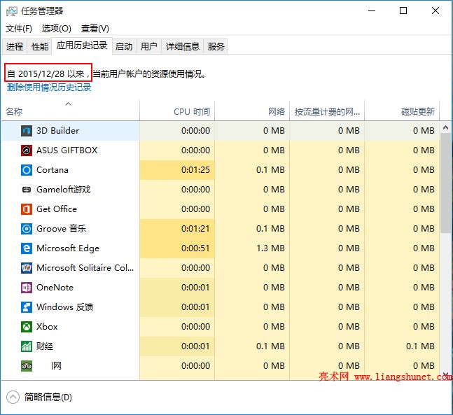The height and width of the screenshot is (415, 453).
Task: Close the Task Manager window
Action: 435,11
